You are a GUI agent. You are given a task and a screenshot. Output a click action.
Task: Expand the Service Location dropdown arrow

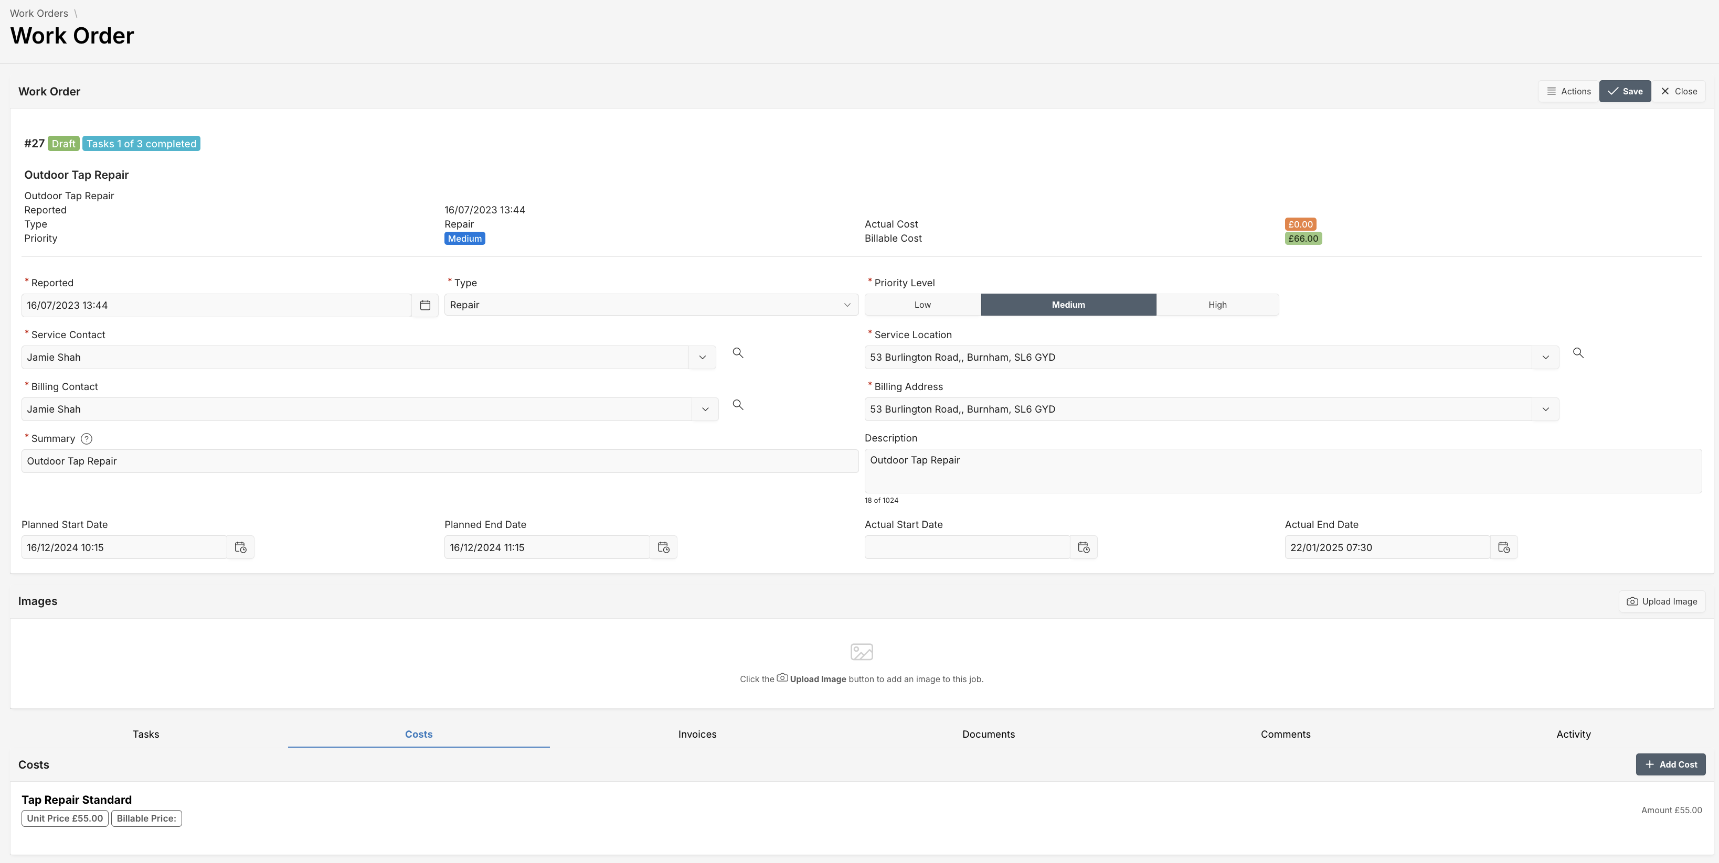[x=1545, y=358]
